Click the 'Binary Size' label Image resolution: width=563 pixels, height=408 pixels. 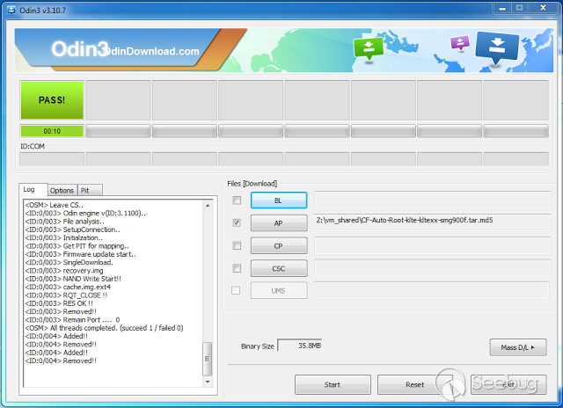click(258, 346)
